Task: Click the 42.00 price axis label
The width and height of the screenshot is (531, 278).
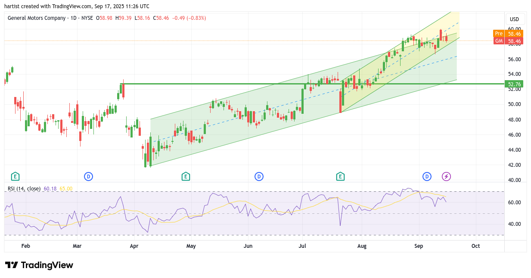Action: coord(514,165)
